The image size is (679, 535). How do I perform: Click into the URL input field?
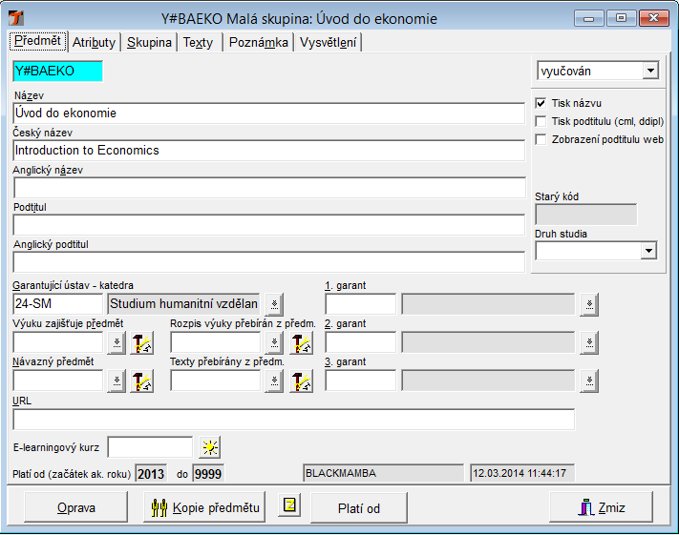(x=293, y=420)
